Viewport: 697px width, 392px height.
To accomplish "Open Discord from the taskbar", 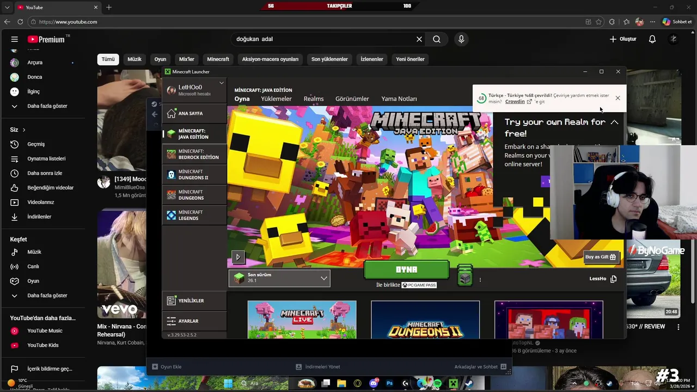I will 374,383.
